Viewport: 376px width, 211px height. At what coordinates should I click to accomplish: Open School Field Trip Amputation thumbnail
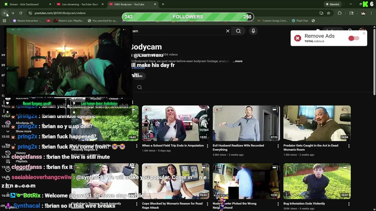coord(176,123)
